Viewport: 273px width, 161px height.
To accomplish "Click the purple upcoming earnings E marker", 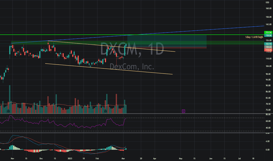I will (183, 111).
